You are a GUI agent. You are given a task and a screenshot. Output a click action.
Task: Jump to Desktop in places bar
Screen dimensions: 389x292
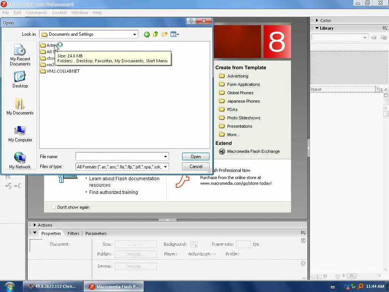[20, 79]
